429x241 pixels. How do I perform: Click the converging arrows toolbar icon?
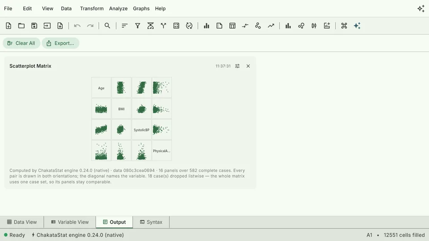click(245, 26)
